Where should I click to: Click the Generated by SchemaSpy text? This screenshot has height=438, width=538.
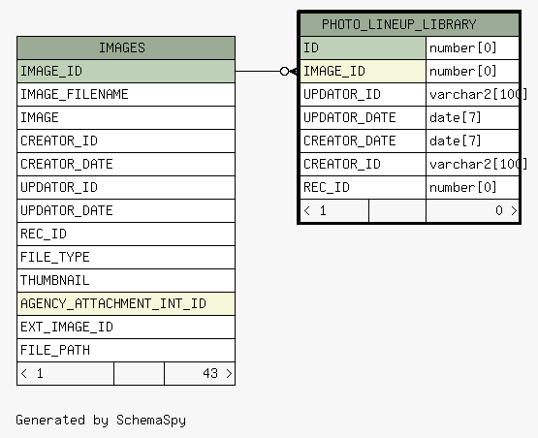pos(101,421)
